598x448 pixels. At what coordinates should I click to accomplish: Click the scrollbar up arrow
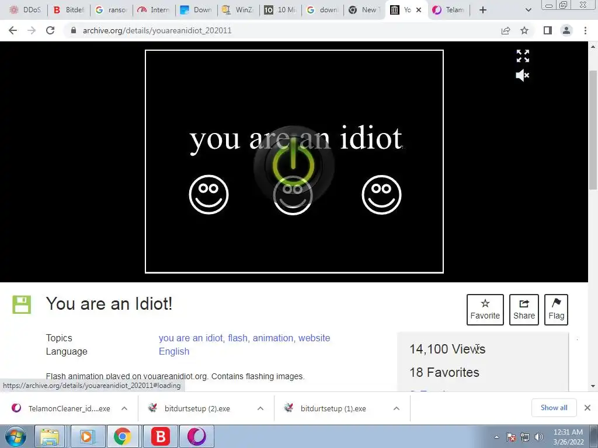pyautogui.click(x=593, y=47)
